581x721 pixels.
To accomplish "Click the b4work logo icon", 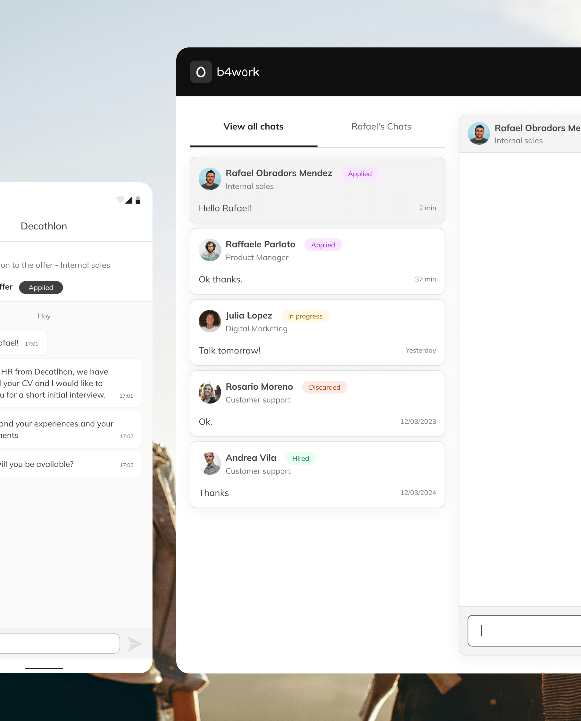I will pyautogui.click(x=201, y=71).
